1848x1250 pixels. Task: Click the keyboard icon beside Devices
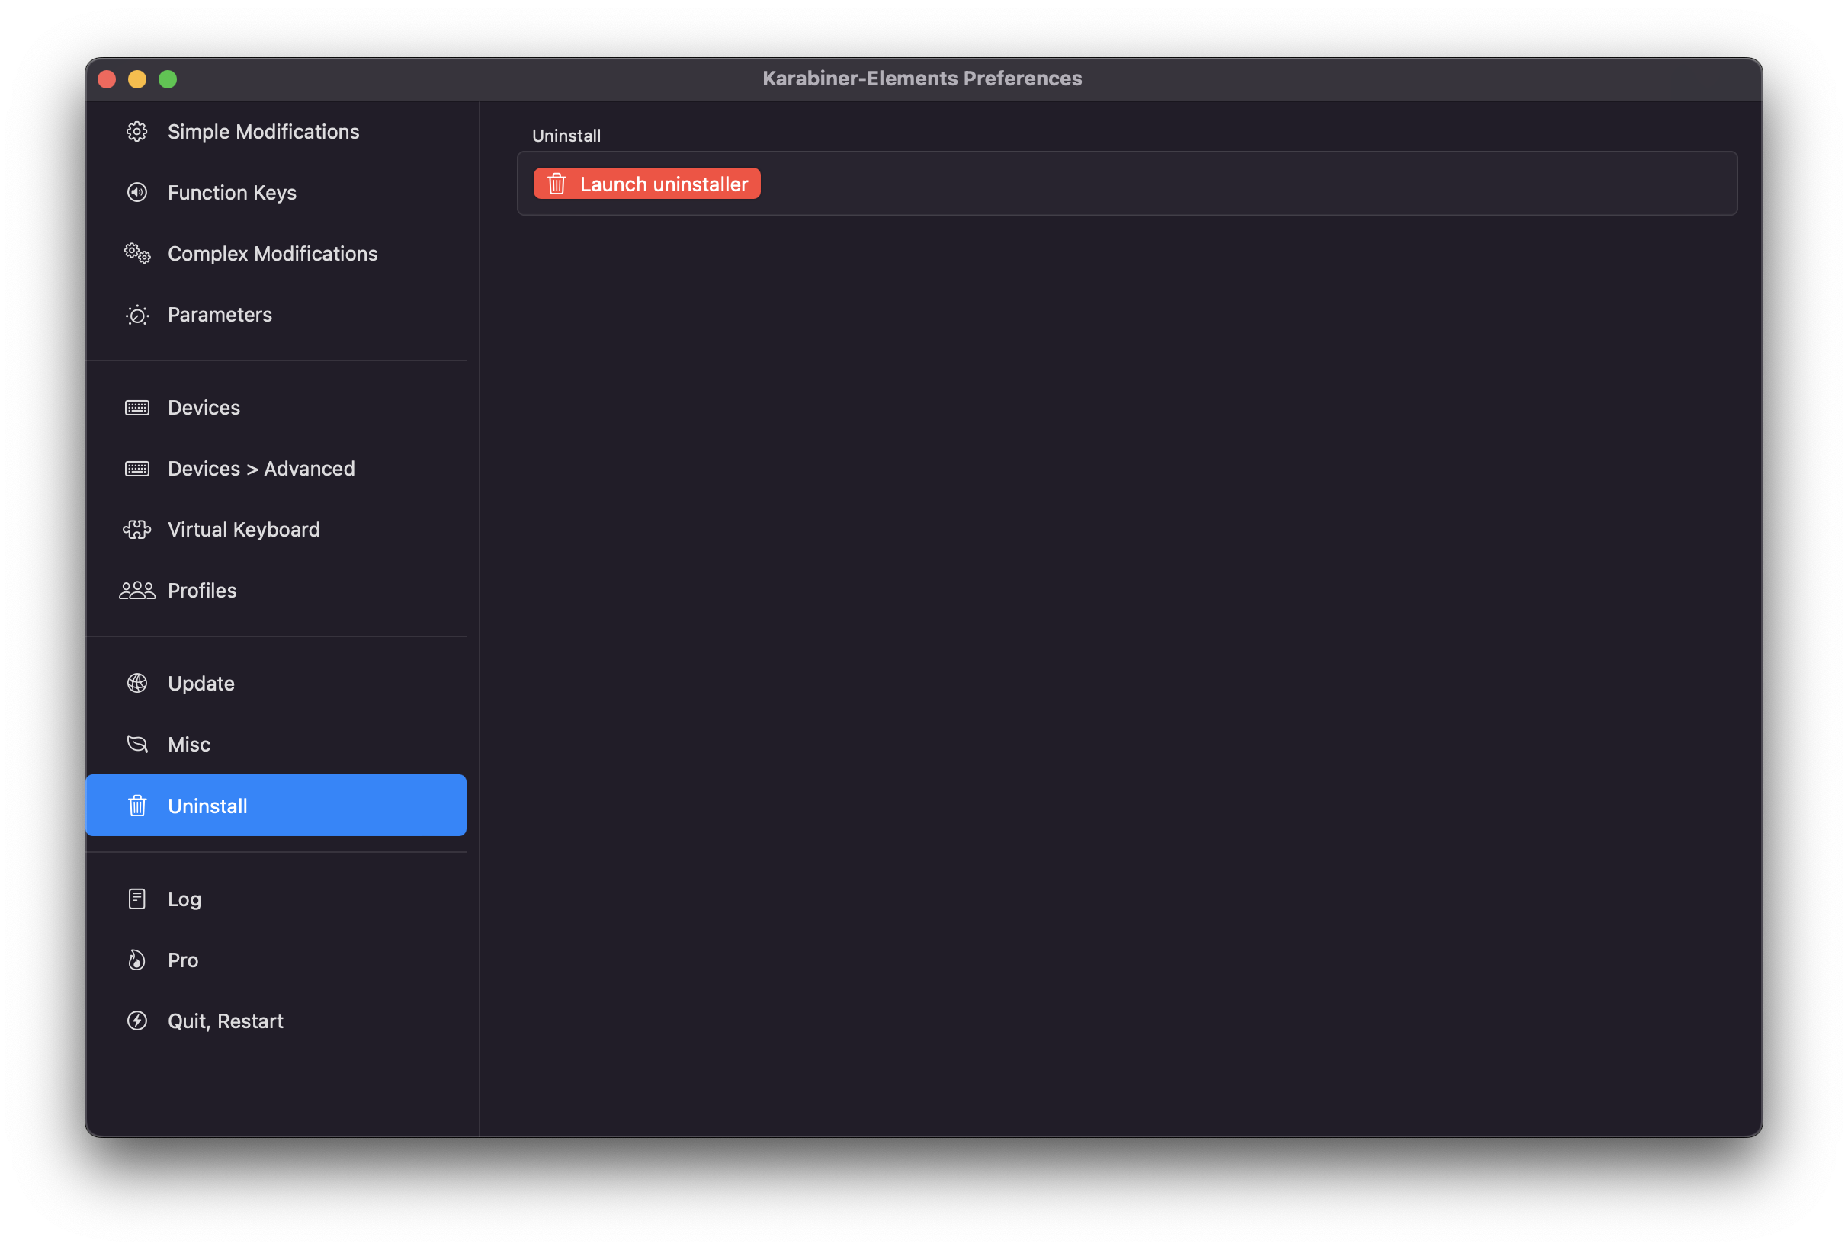[x=136, y=408]
